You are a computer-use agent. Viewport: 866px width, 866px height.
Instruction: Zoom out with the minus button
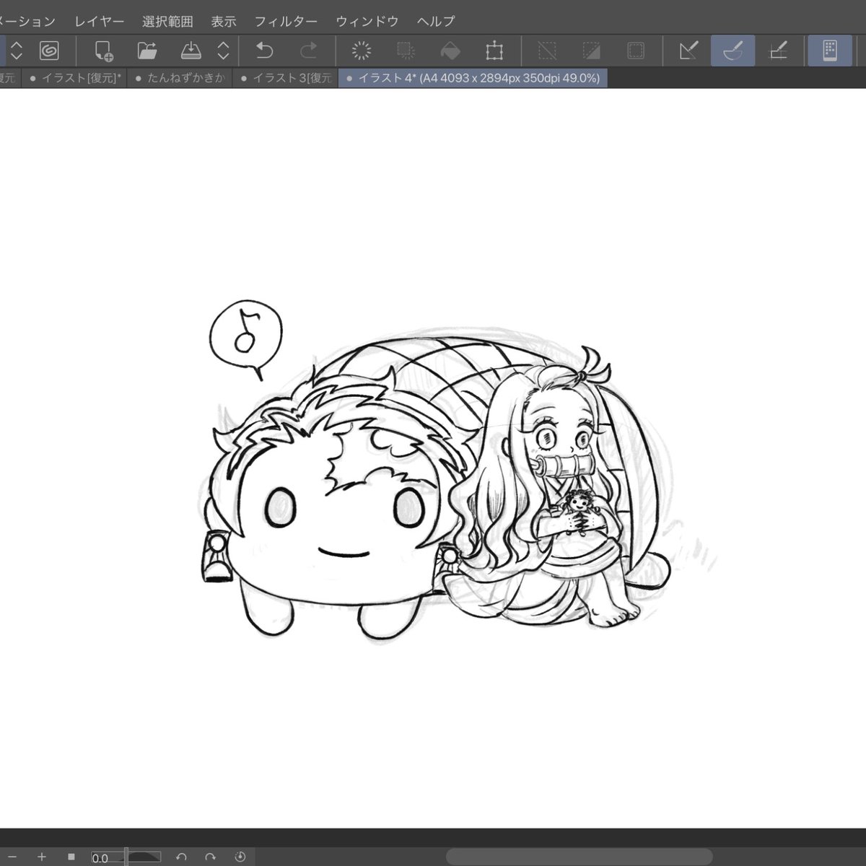(12, 857)
